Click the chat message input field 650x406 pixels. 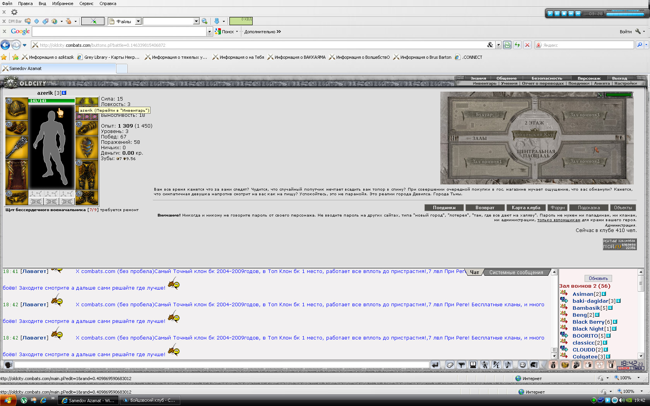coord(222,365)
